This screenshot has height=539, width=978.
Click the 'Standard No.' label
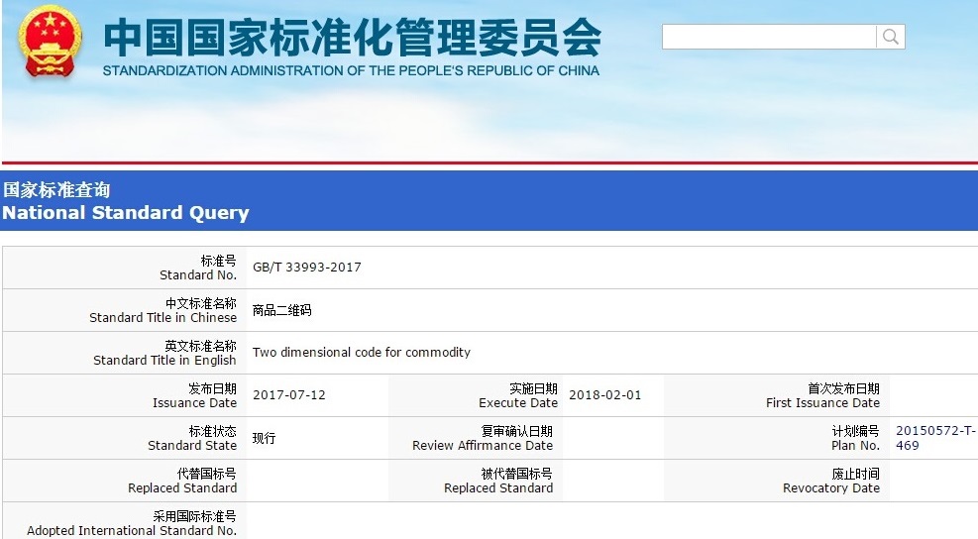[x=198, y=275]
